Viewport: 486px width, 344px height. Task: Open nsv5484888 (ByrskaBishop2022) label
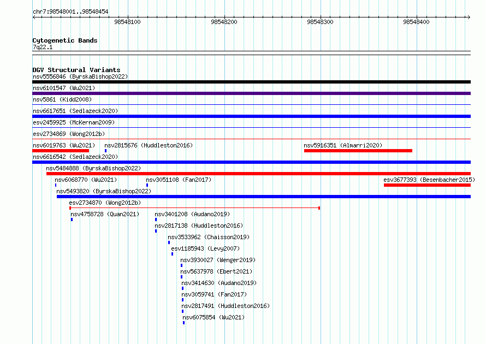tap(93, 168)
